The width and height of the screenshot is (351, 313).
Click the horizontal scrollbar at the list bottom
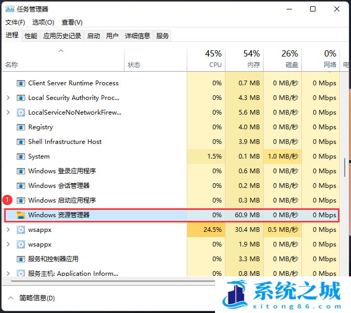(113, 281)
